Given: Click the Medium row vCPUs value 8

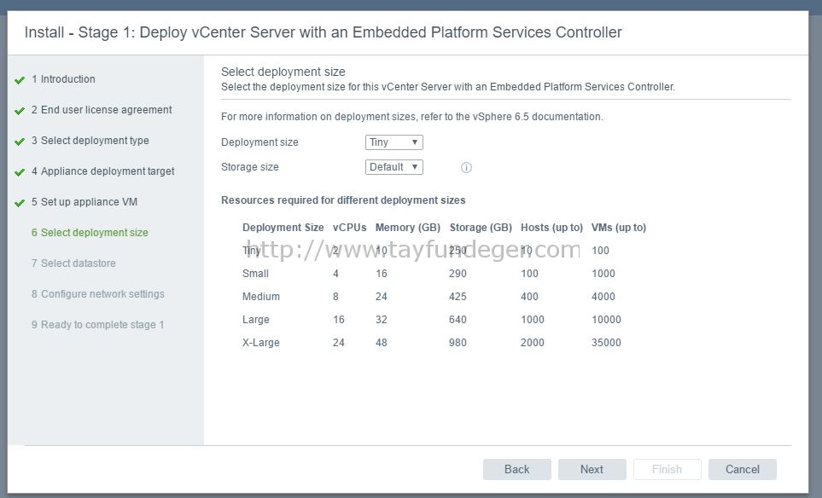Looking at the screenshot, I should (335, 297).
